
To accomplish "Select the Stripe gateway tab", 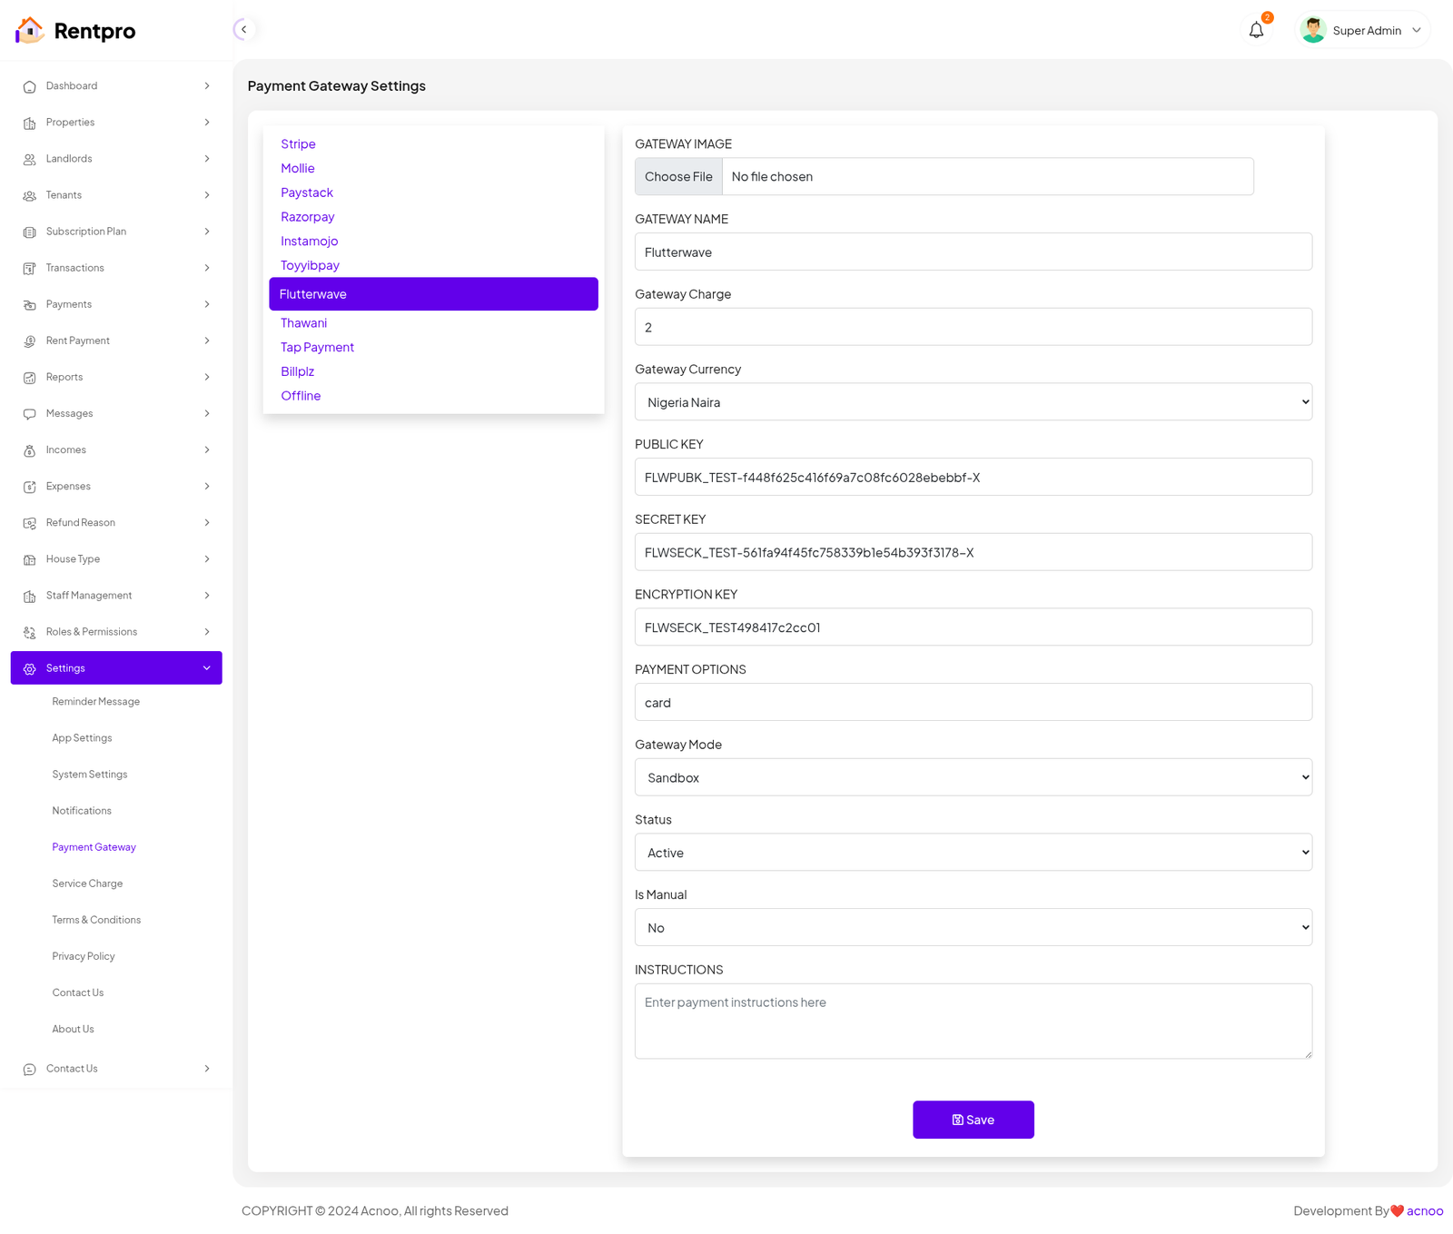I will coord(298,144).
